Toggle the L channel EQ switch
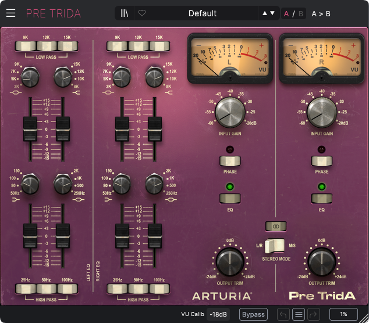Viewport: 369px width, 323px height. click(230, 199)
